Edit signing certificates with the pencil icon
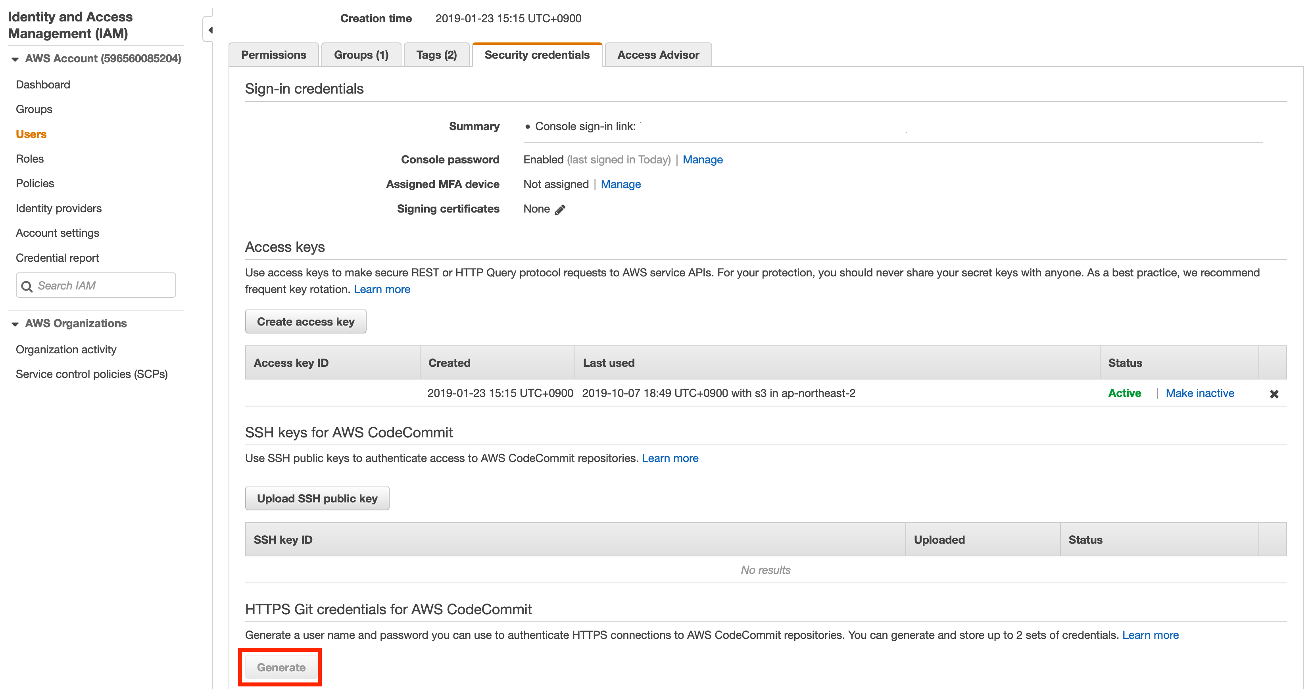Image resolution: width=1314 pixels, height=690 pixels. point(560,210)
